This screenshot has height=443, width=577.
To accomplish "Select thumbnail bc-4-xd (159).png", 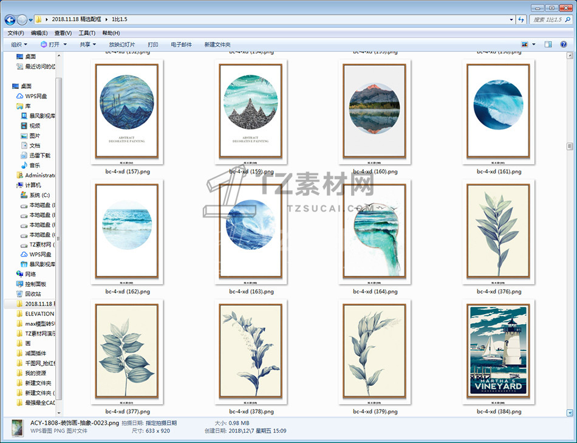I will pyautogui.click(x=251, y=112).
